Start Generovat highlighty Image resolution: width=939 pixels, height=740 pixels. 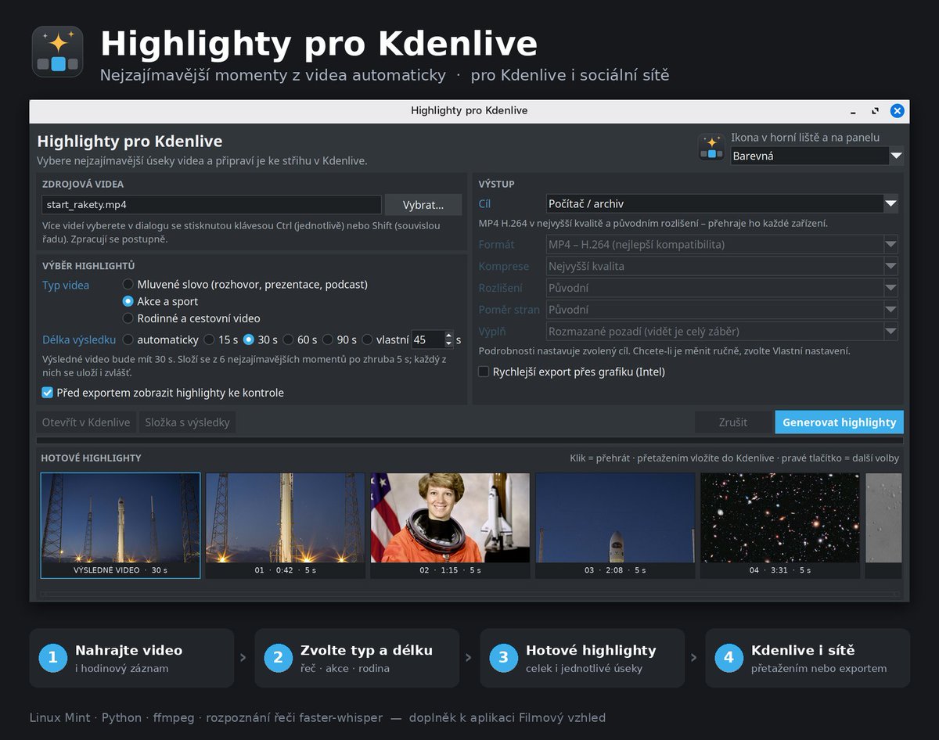[x=840, y=422]
